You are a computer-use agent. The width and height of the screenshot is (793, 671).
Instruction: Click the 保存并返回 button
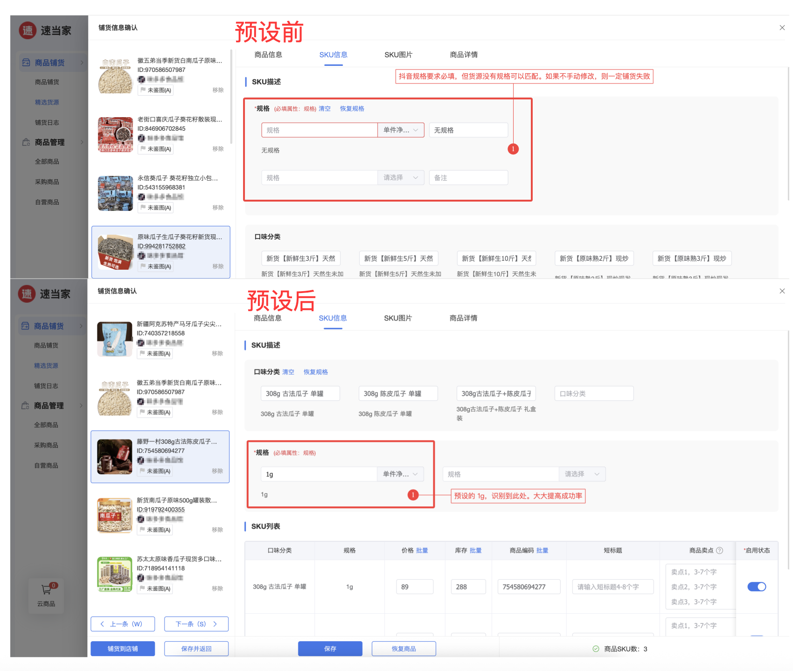pos(196,649)
